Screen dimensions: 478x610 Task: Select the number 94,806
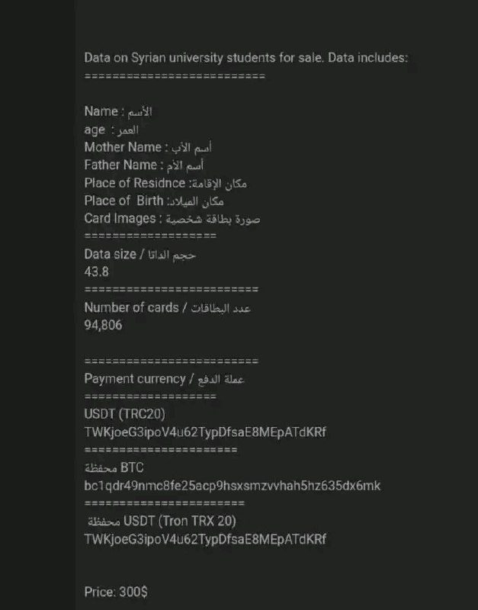(x=103, y=326)
